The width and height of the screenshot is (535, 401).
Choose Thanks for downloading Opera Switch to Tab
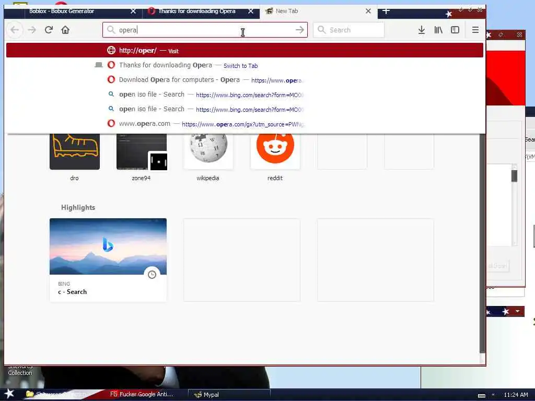245,65
